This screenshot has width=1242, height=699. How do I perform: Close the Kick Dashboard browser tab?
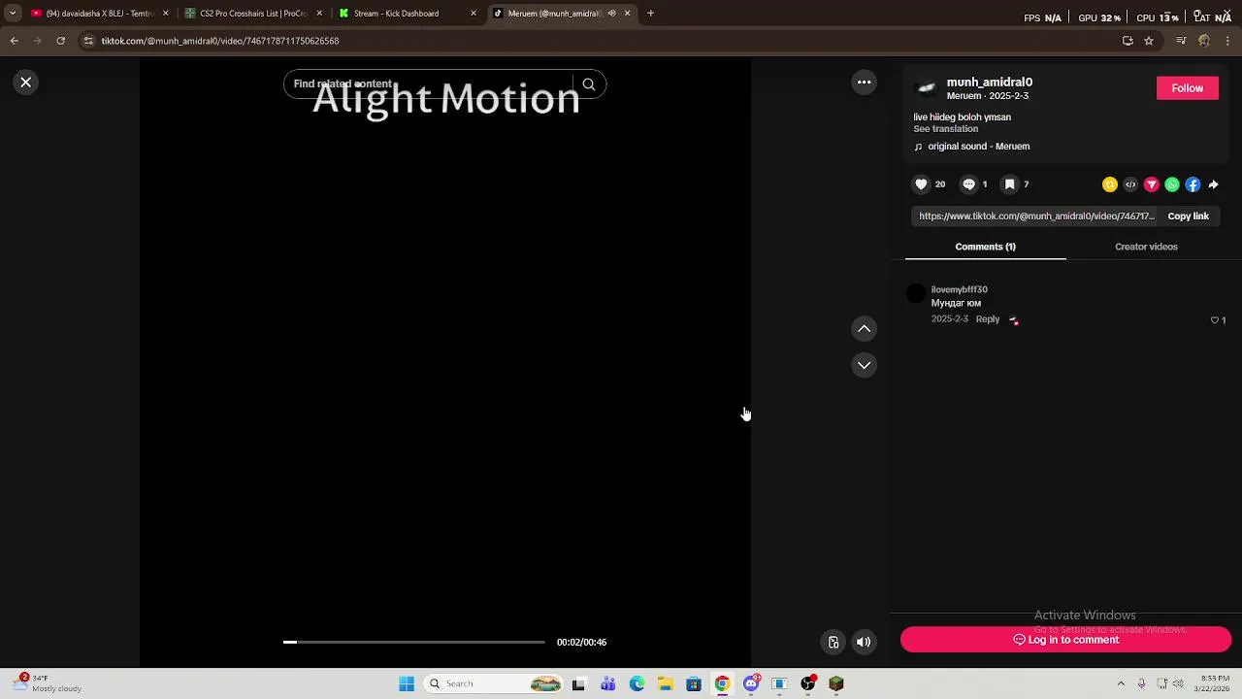(x=474, y=14)
